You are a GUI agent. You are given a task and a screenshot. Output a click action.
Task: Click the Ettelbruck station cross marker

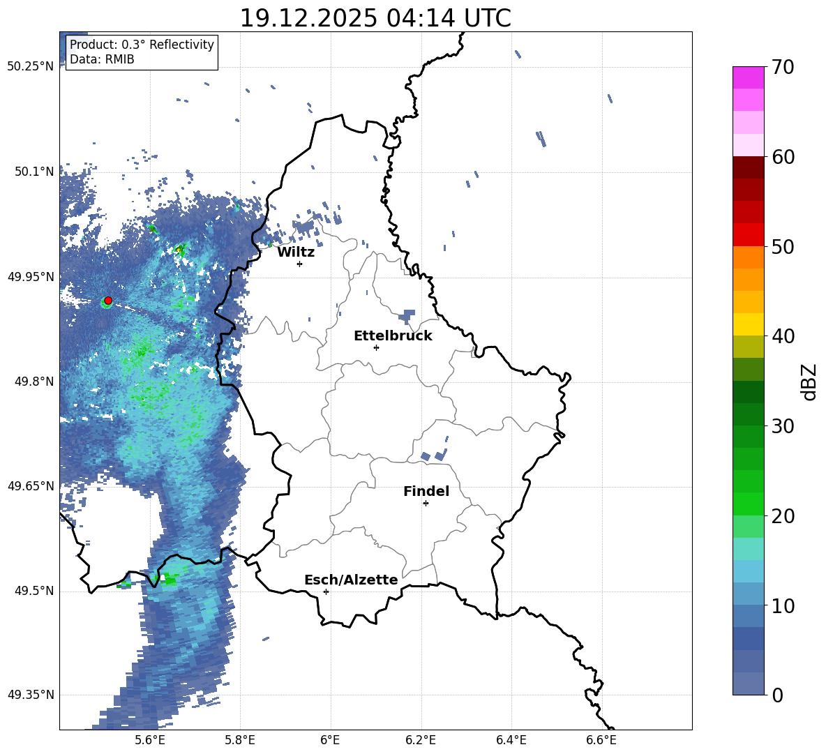point(376,347)
